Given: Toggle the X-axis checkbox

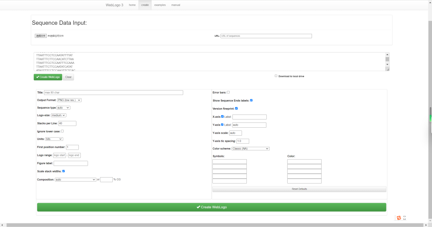Looking at the screenshot, I should 222,116.
